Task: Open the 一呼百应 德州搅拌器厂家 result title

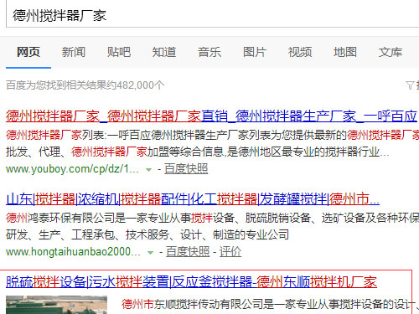Action: pos(211,116)
